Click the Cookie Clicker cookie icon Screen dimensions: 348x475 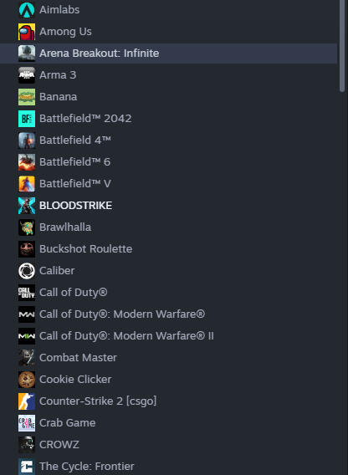click(x=27, y=380)
